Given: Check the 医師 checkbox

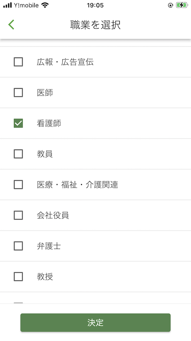Looking at the screenshot, I should pyautogui.click(x=18, y=92).
